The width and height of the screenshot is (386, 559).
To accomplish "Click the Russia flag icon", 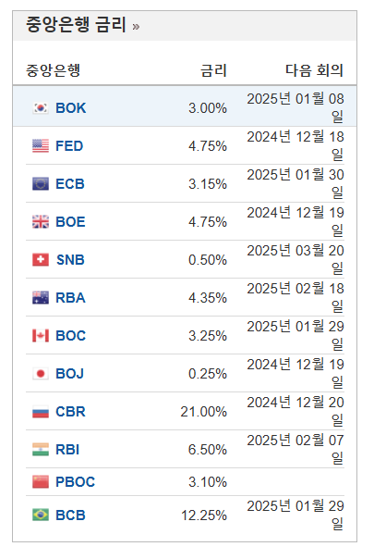I will coord(41,412).
